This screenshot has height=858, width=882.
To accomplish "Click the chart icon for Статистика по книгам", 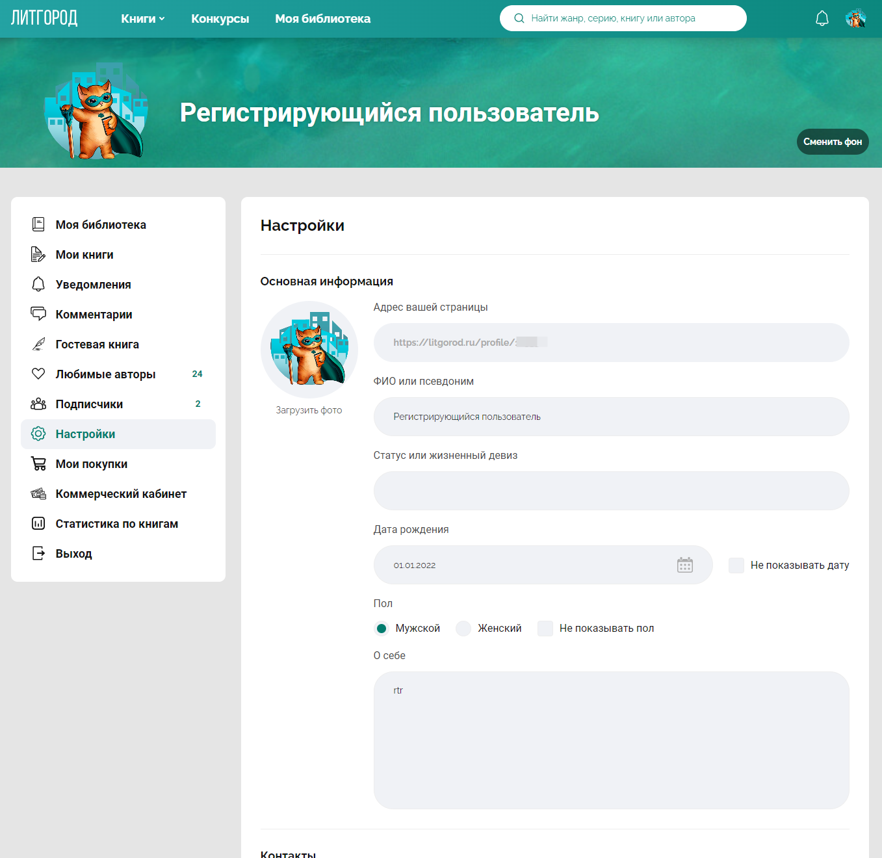I will coord(38,523).
